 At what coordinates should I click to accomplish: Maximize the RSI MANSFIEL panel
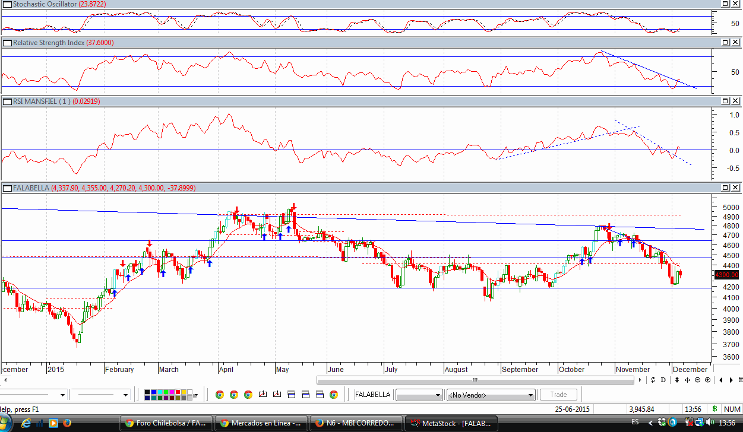725,101
